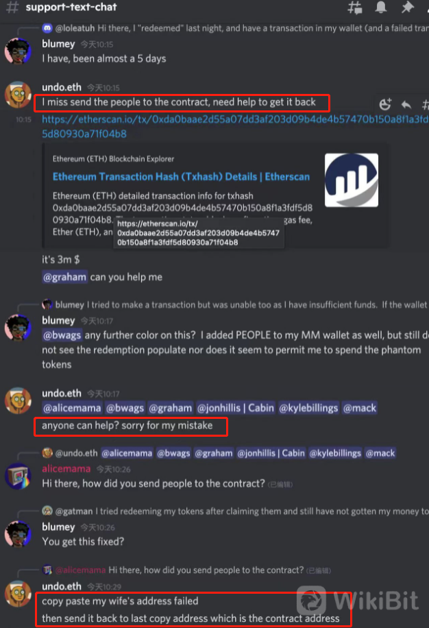The image size is (429, 628).
Task: Click blumey's avatar on first message
Action: [x=18, y=51]
